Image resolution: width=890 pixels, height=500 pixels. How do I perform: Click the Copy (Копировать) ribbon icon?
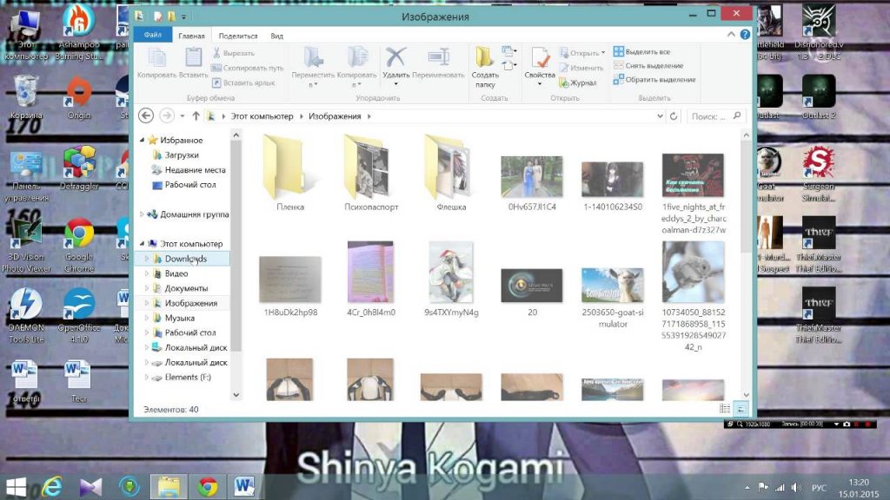(156, 58)
